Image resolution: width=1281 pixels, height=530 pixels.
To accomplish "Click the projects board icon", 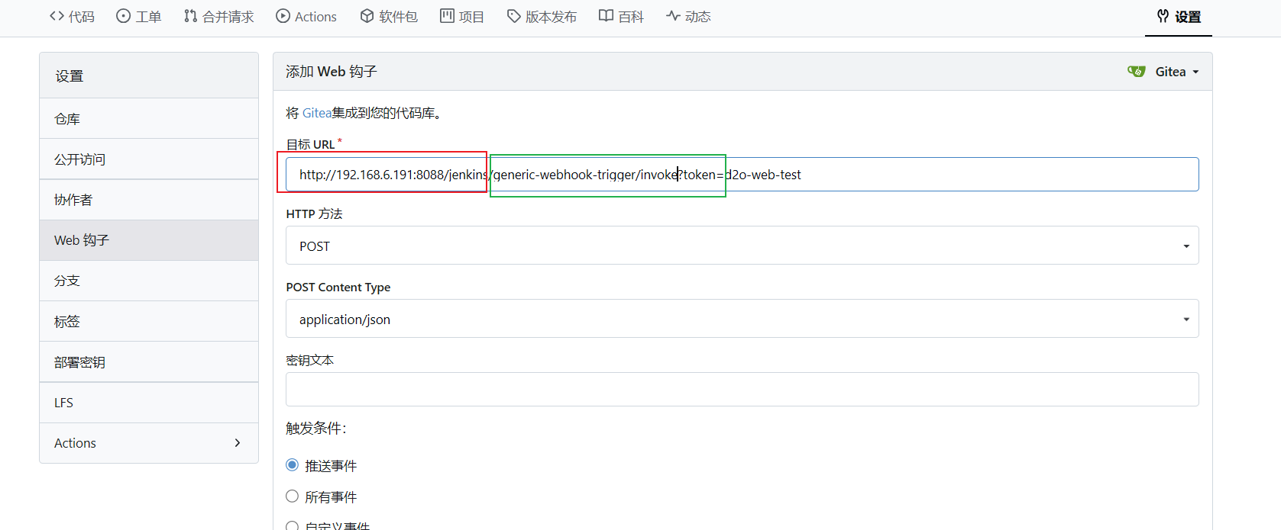I will point(447,16).
